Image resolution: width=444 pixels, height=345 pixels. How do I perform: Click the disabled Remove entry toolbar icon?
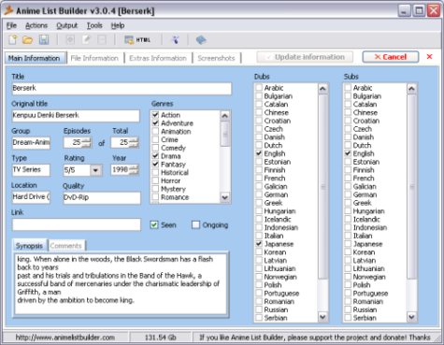(x=102, y=39)
